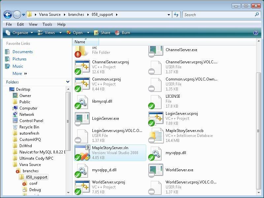The height and width of the screenshot is (198, 264).
Task: Click the magnifier icon in the Search box
Action: [257, 15]
